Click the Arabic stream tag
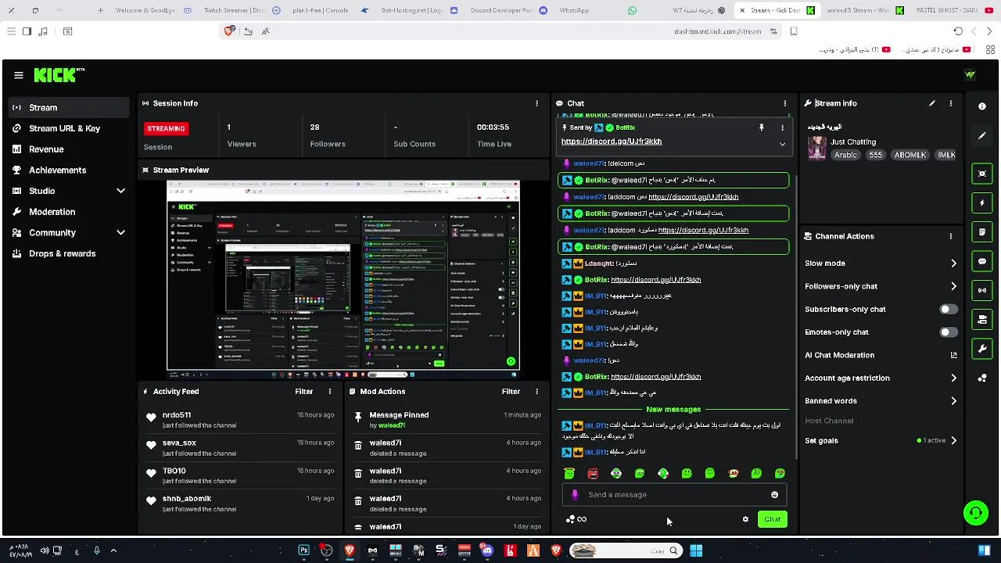This screenshot has width=1001, height=563. tap(845, 155)
